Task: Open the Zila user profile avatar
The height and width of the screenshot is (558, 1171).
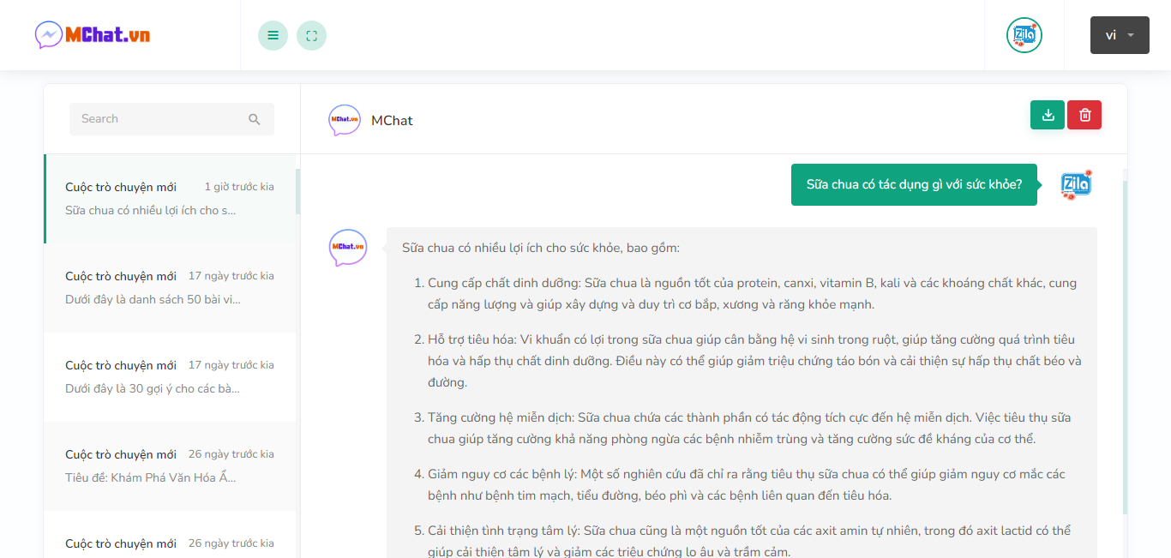Action: 1024,35
